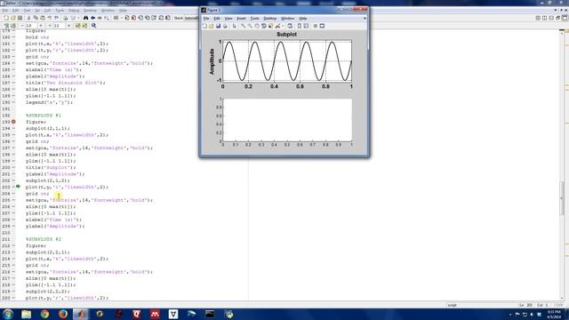Click Step debug icon in Editor toolbar
The image size is (569, 320).
click(x=140, y=18)
